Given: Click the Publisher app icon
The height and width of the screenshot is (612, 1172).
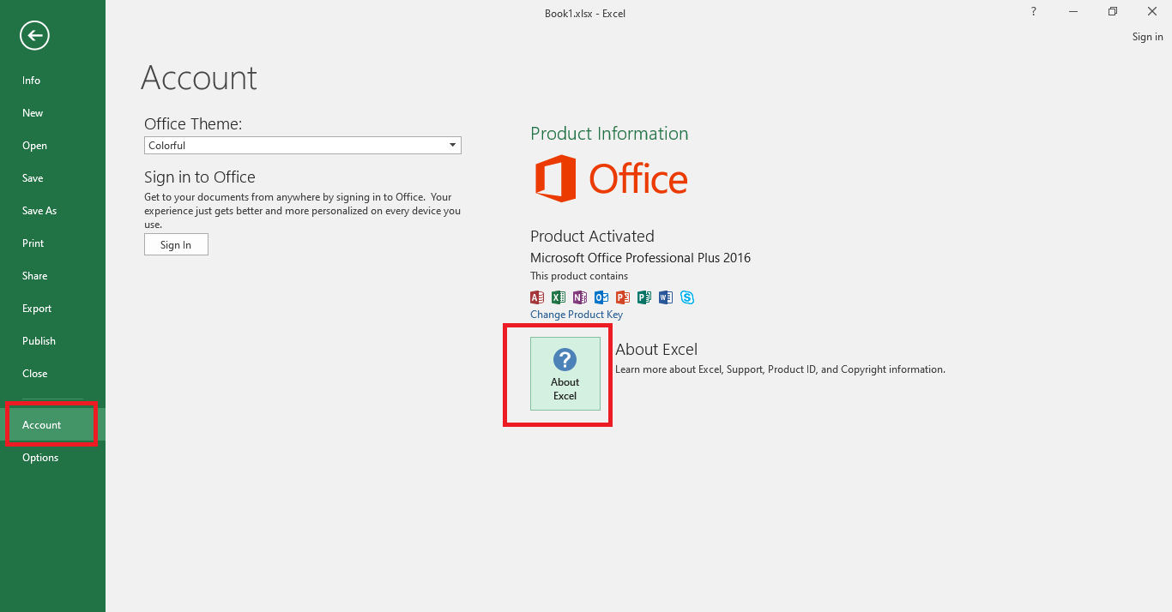Looking at the screenshot, I should 644,297.
